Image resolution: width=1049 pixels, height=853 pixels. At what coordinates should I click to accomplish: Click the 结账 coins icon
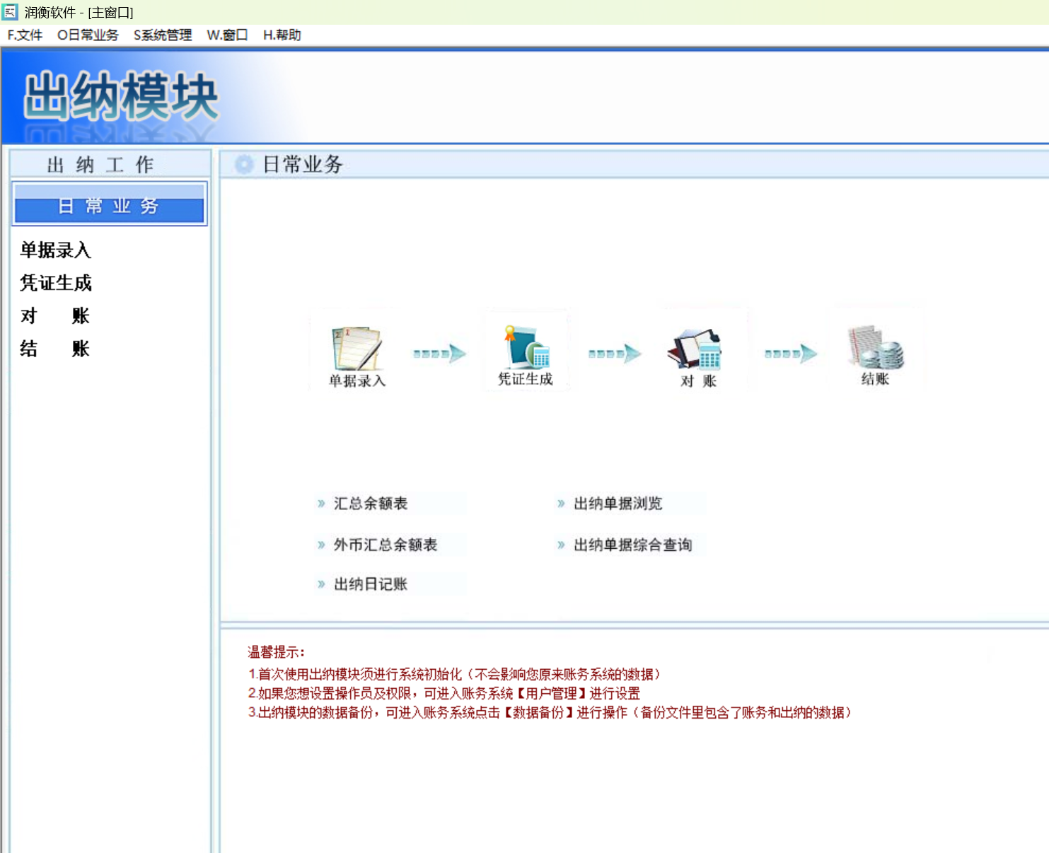pos(876,347)
